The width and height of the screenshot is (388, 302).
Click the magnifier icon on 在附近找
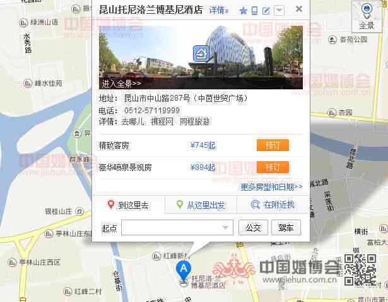(256, 204)
